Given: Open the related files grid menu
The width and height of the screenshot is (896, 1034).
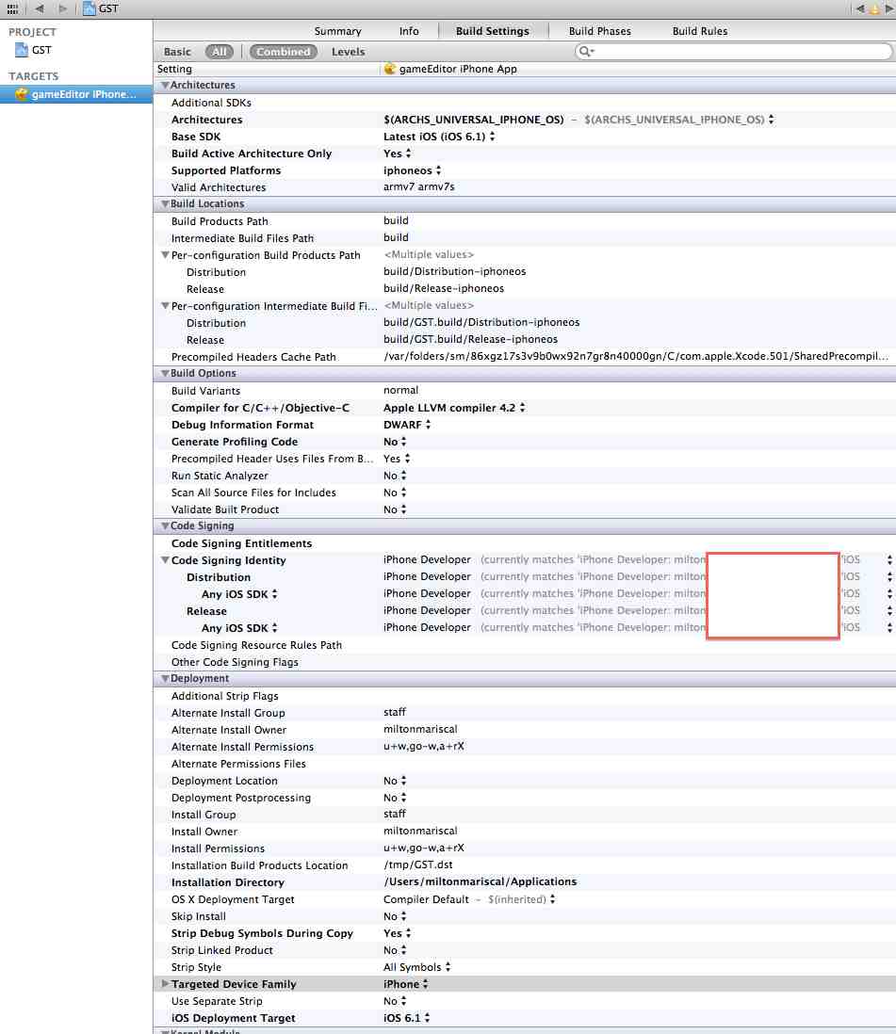Looking at the screenshot, I should click(12, 8).
